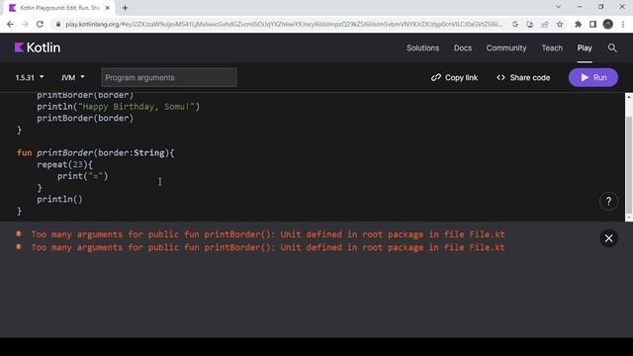Open the help question mark button
Viewport: 633px width, 356px height.
click(x=608, y=201)
